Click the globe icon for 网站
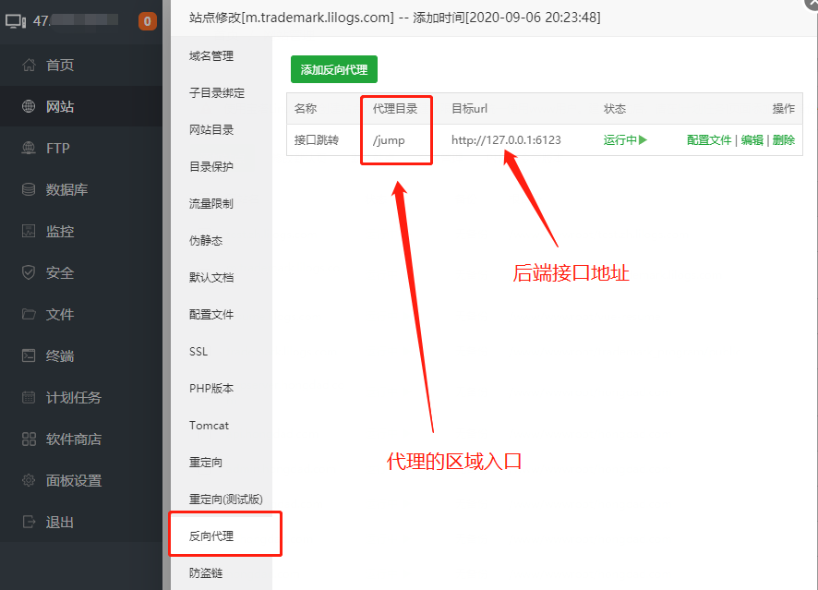 point(29,107)
